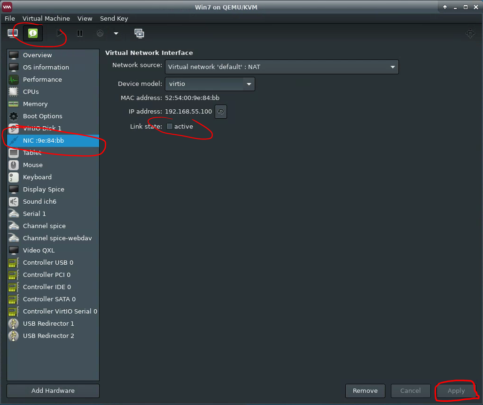Viewport: 483px width, 405px height.
Task: Click the Add Hardware button
Action: [53, 391]
